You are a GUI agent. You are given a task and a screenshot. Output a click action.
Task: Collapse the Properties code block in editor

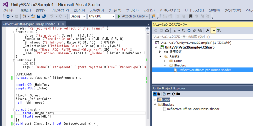coord(14,32)
